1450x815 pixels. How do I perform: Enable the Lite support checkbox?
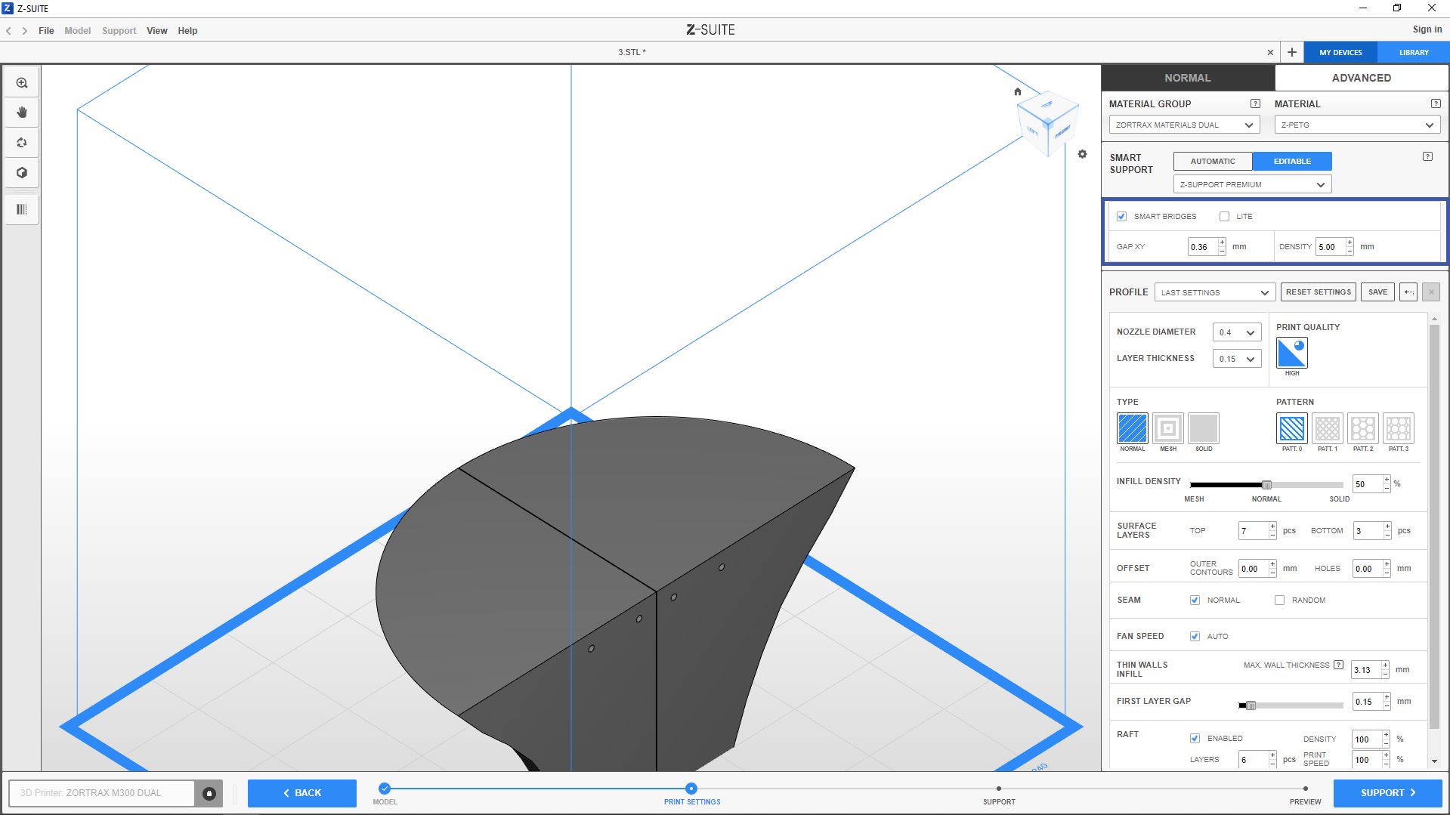pos(1224,217)
